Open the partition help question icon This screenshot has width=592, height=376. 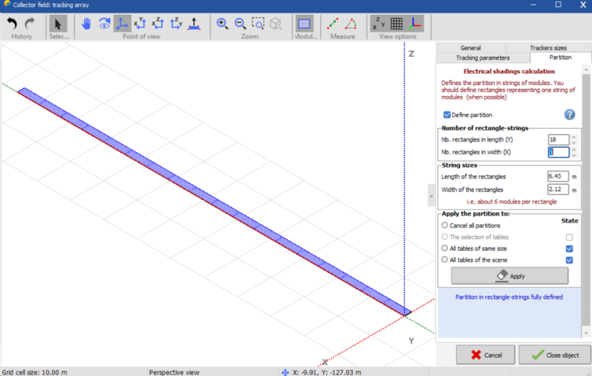coord(570,114)
